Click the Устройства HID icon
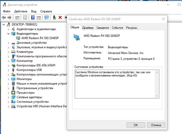This screenshot has height=134, width=182. (13, 106)
